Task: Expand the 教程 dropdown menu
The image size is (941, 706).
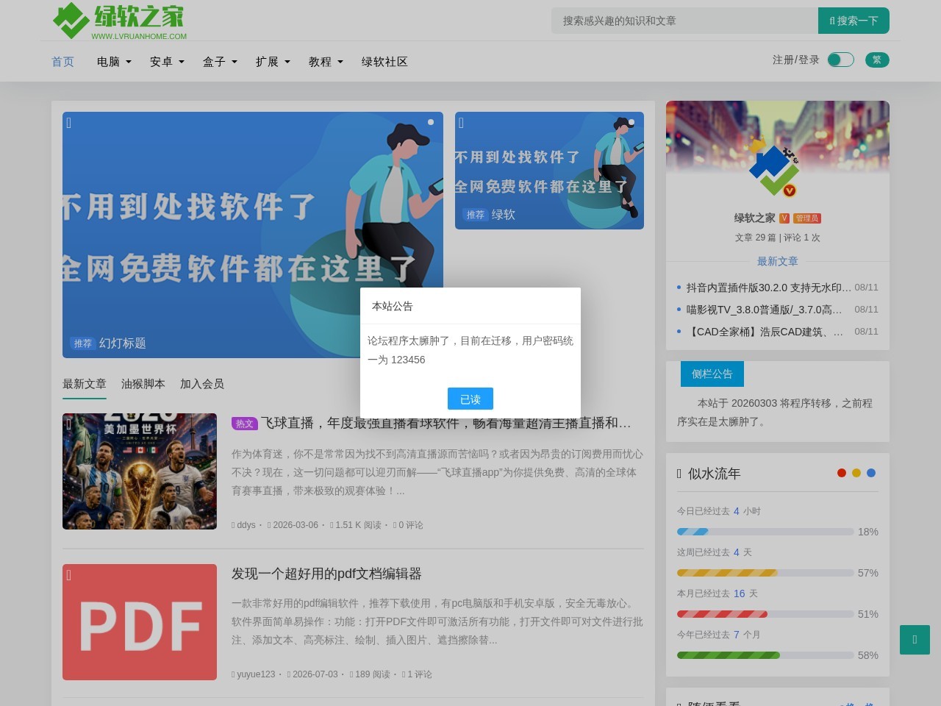Action: pyautogui.click(x=326, y=62)
